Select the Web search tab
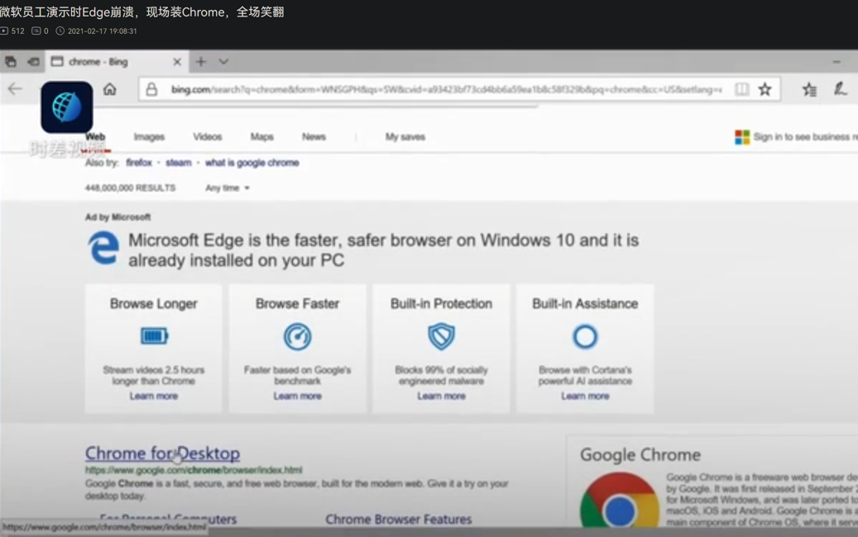This screenshot has width=858, height=537. (95, 136)
